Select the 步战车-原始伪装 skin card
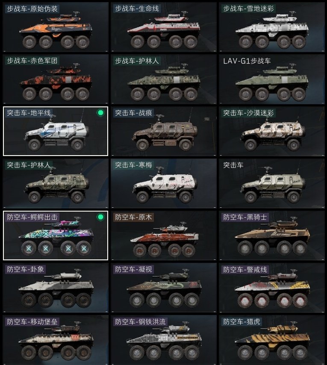Viewport: 327px width, 365px height. 56,27
